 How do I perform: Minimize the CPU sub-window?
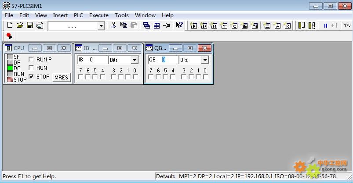click(x=35, y=48)
